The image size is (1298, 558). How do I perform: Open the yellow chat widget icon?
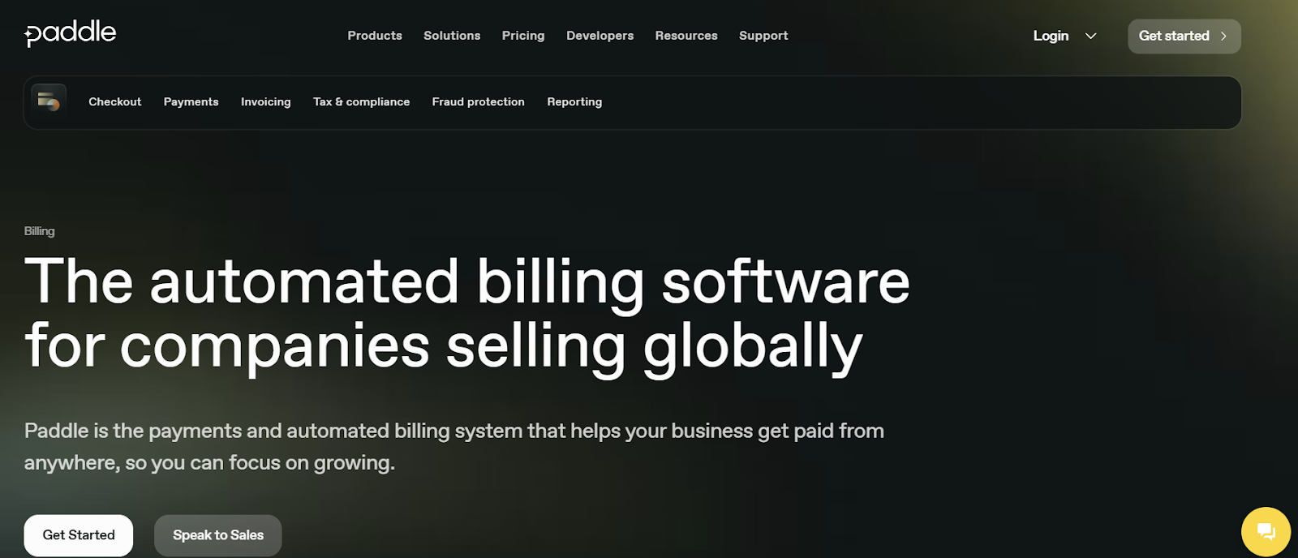pos(1266,532)
